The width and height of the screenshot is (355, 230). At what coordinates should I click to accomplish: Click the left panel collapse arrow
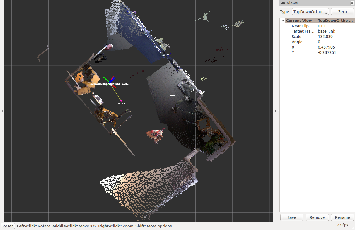point(2,111)
